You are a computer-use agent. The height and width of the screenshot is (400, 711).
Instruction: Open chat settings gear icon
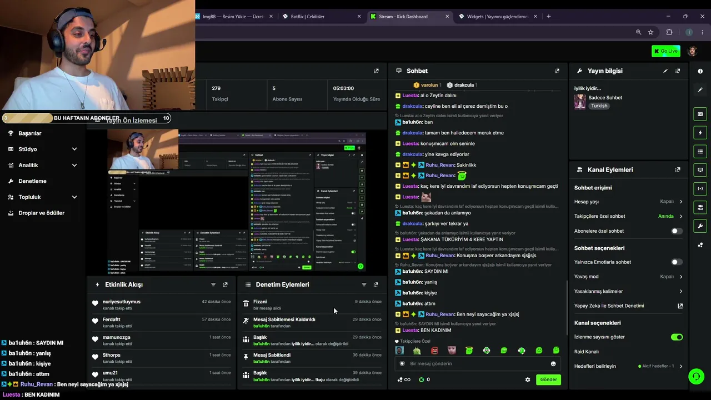(528, 380)
